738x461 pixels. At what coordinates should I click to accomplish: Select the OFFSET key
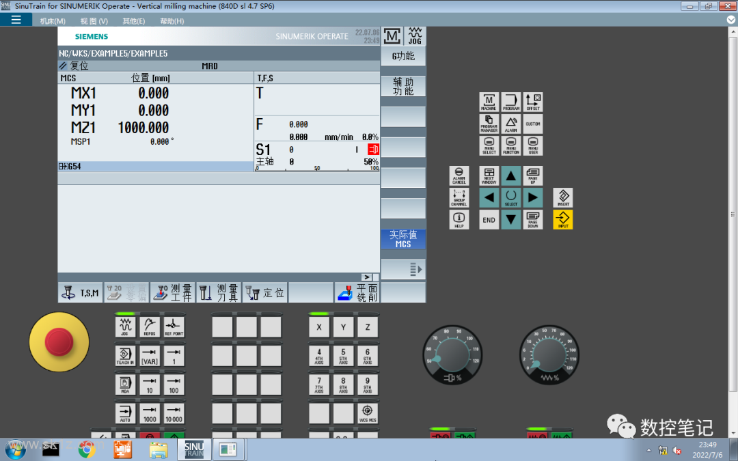pos(533,102)
